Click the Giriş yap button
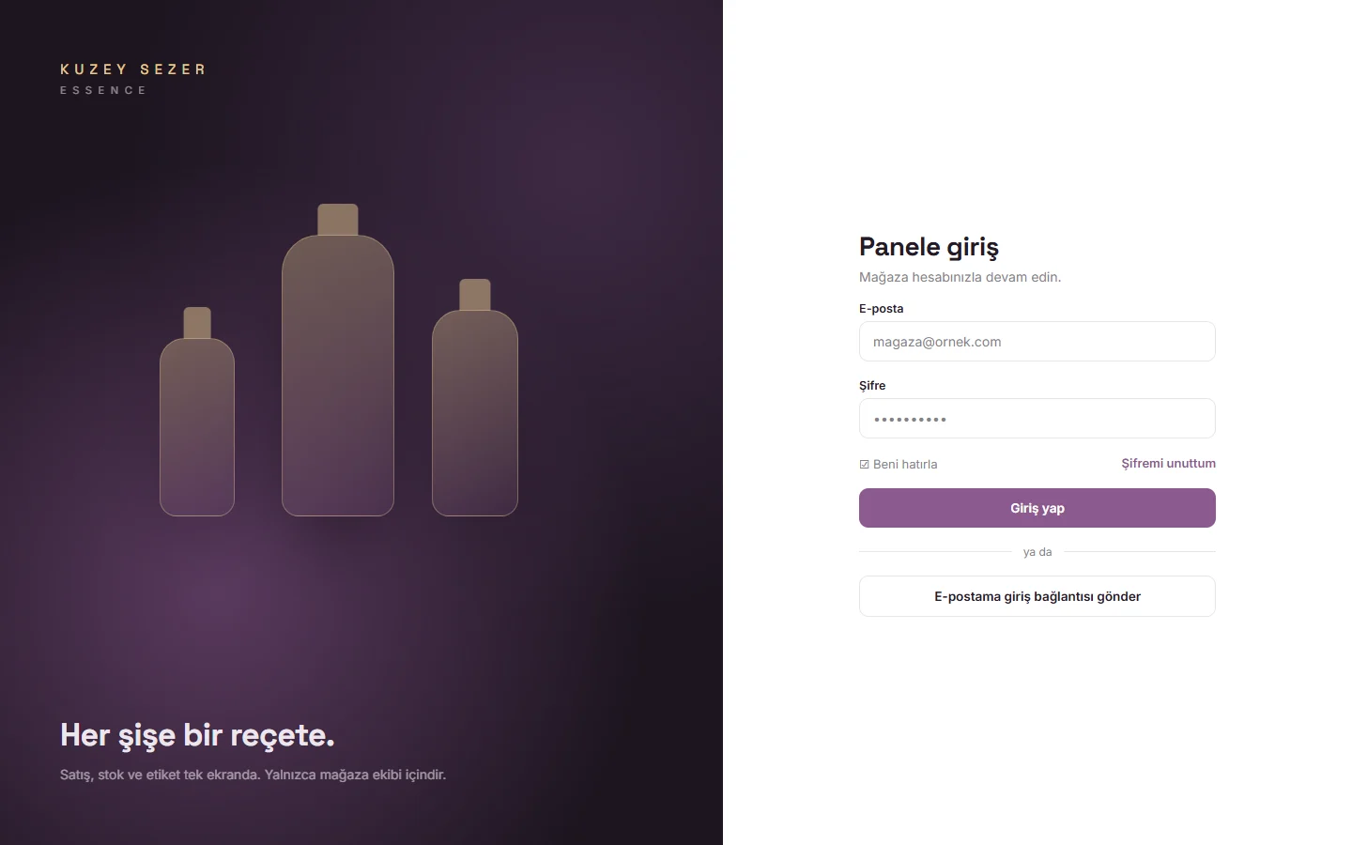Screen dimensions: 1352x845 click(x=1037, y=508)
